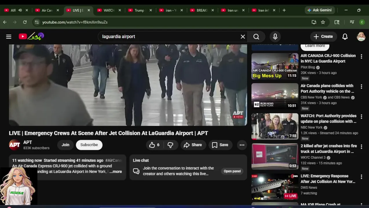Image resolution: width=369 pixels, height=208 pixels.
Task: Open Pilot Blog channel name
Action: [308, 67]
